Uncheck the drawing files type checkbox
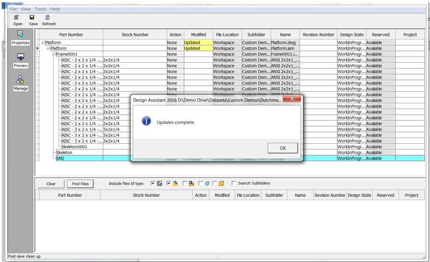This screenshot has height=262, width=430. coord(153,183)
